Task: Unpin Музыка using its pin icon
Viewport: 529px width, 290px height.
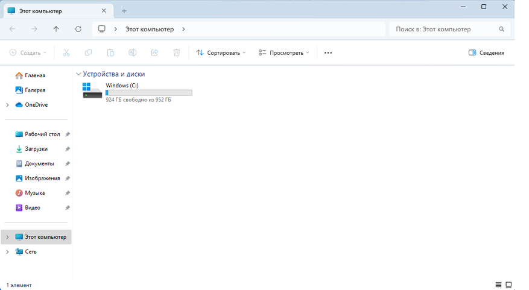Action: [x=68, y=193]
